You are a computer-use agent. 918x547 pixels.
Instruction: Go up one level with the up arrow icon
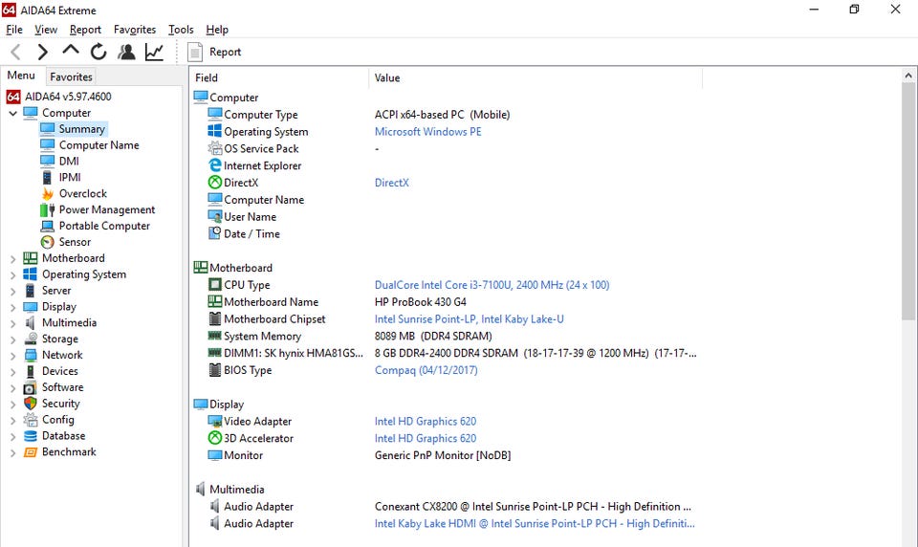click(x=70, y=51)
